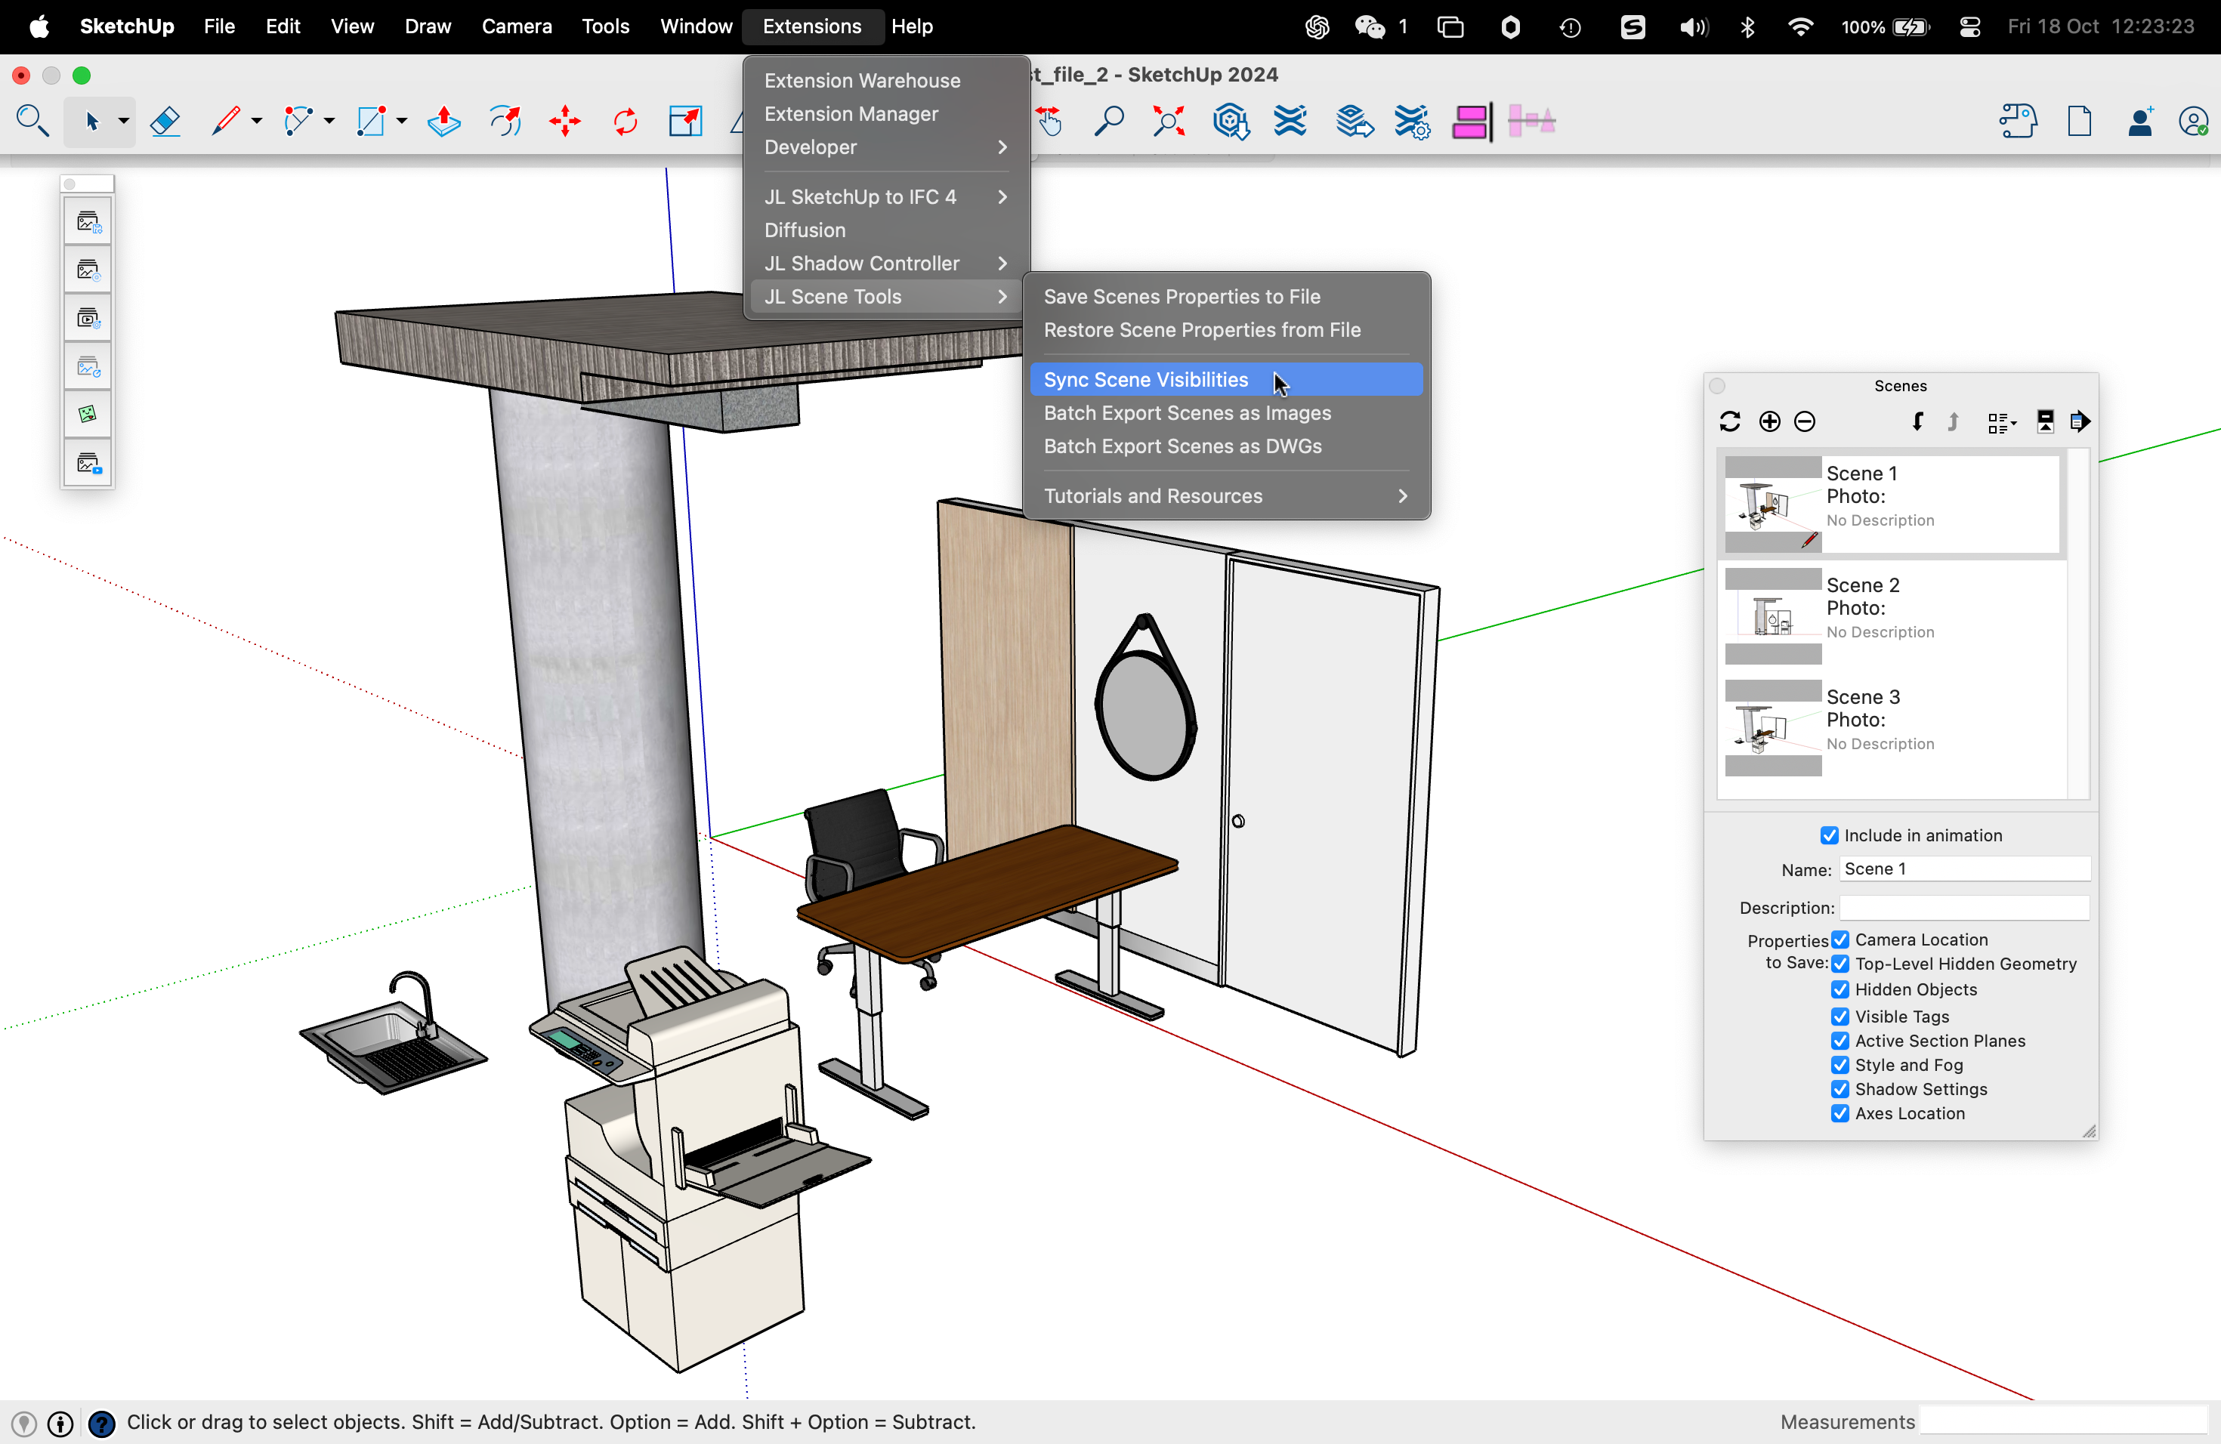Viewport: 2221px width, 1444px height.
Task: Activate the Move tool
Action: (564, 122)
